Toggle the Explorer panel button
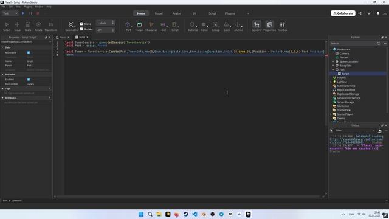The height and width of the screenshot is (219, 389). coord(256,26)
